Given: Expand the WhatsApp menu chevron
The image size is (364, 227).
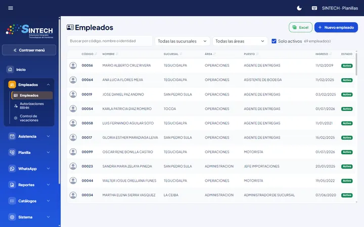Looking at the screenshot, I should coord(49,168).
